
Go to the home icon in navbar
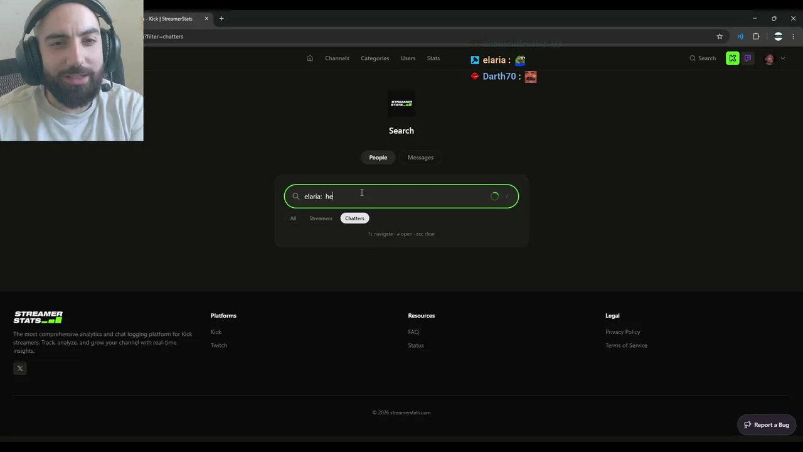pos(310,58)
